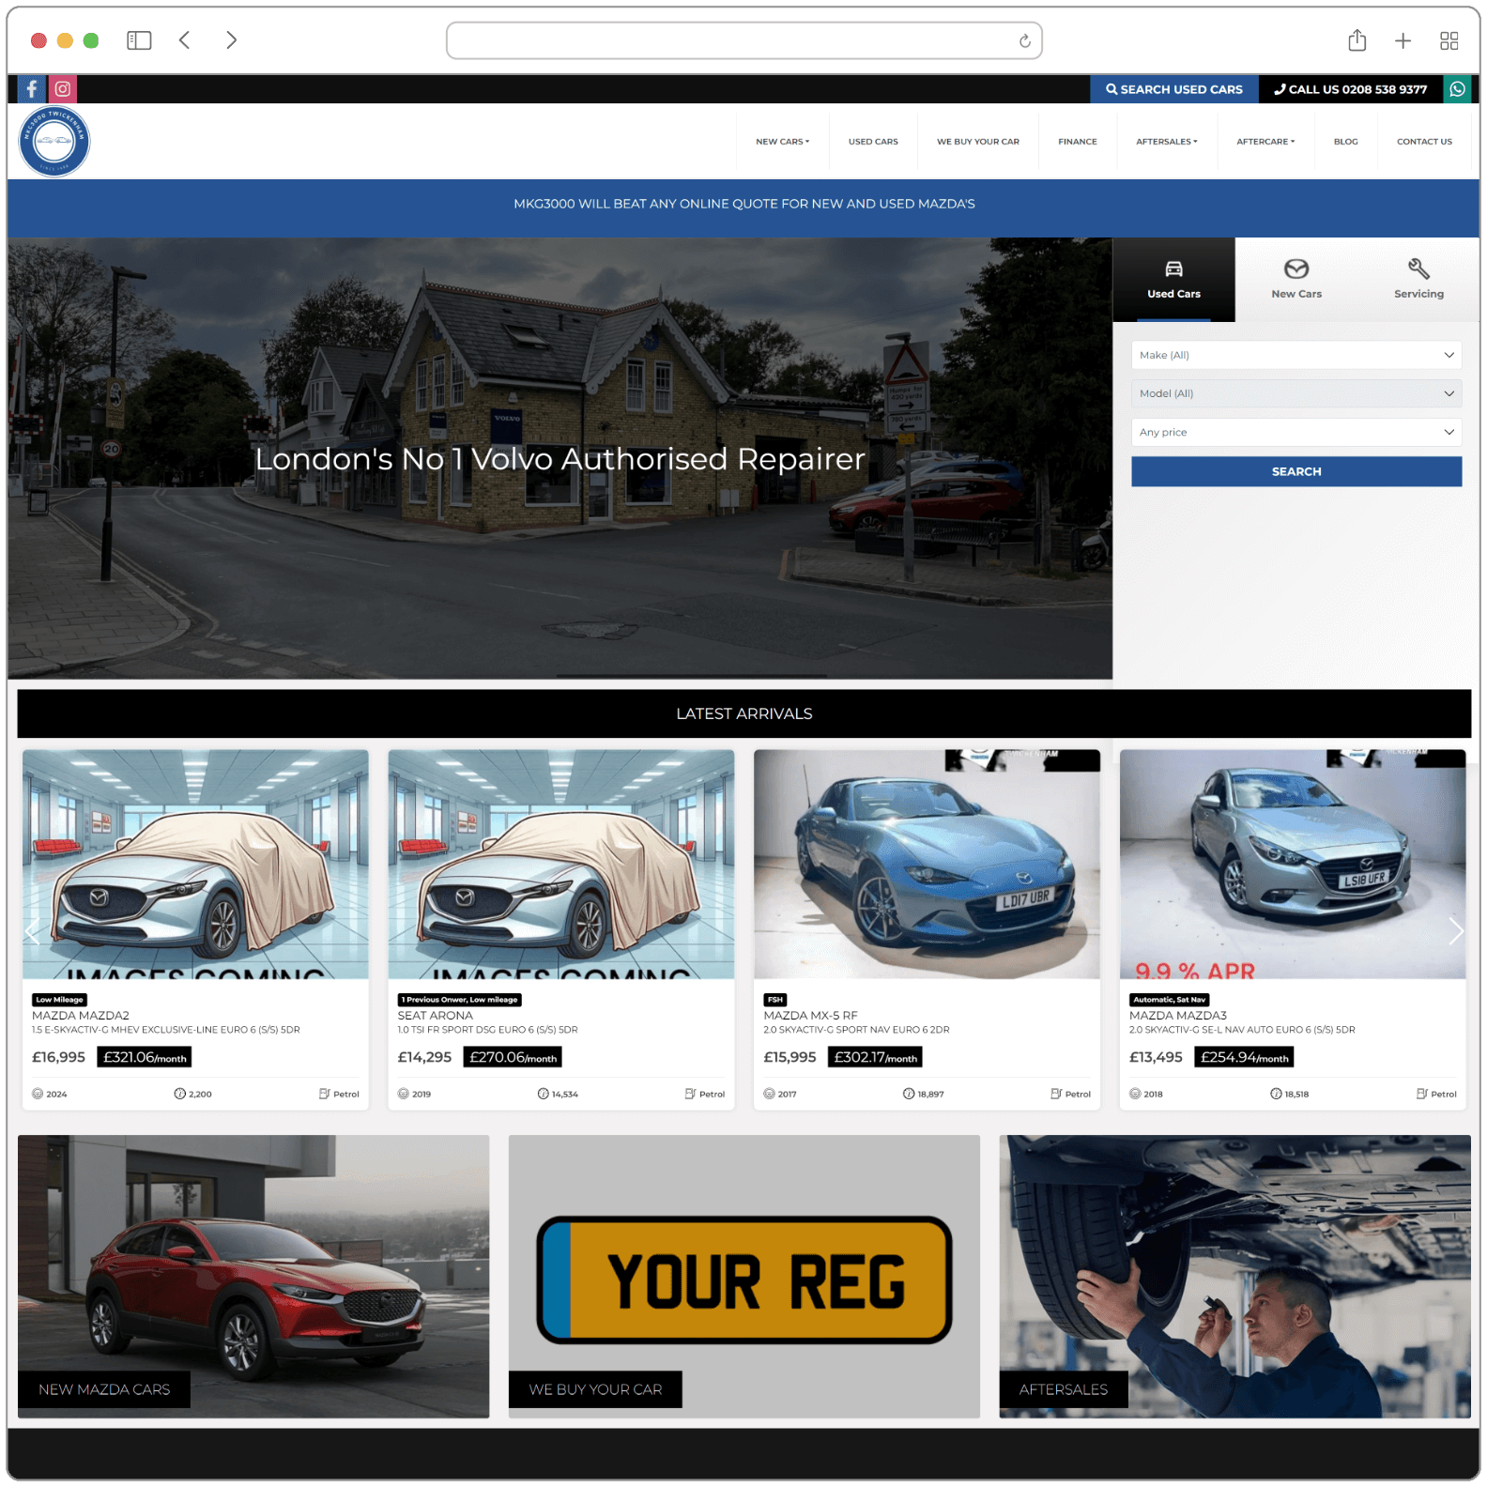1487x1487 pixels.
Task: Select the New Cars search tab
Action: (1295, 280)
